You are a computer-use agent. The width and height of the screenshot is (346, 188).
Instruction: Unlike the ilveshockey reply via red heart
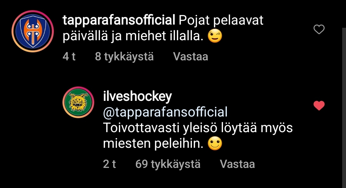pos(319,106)
